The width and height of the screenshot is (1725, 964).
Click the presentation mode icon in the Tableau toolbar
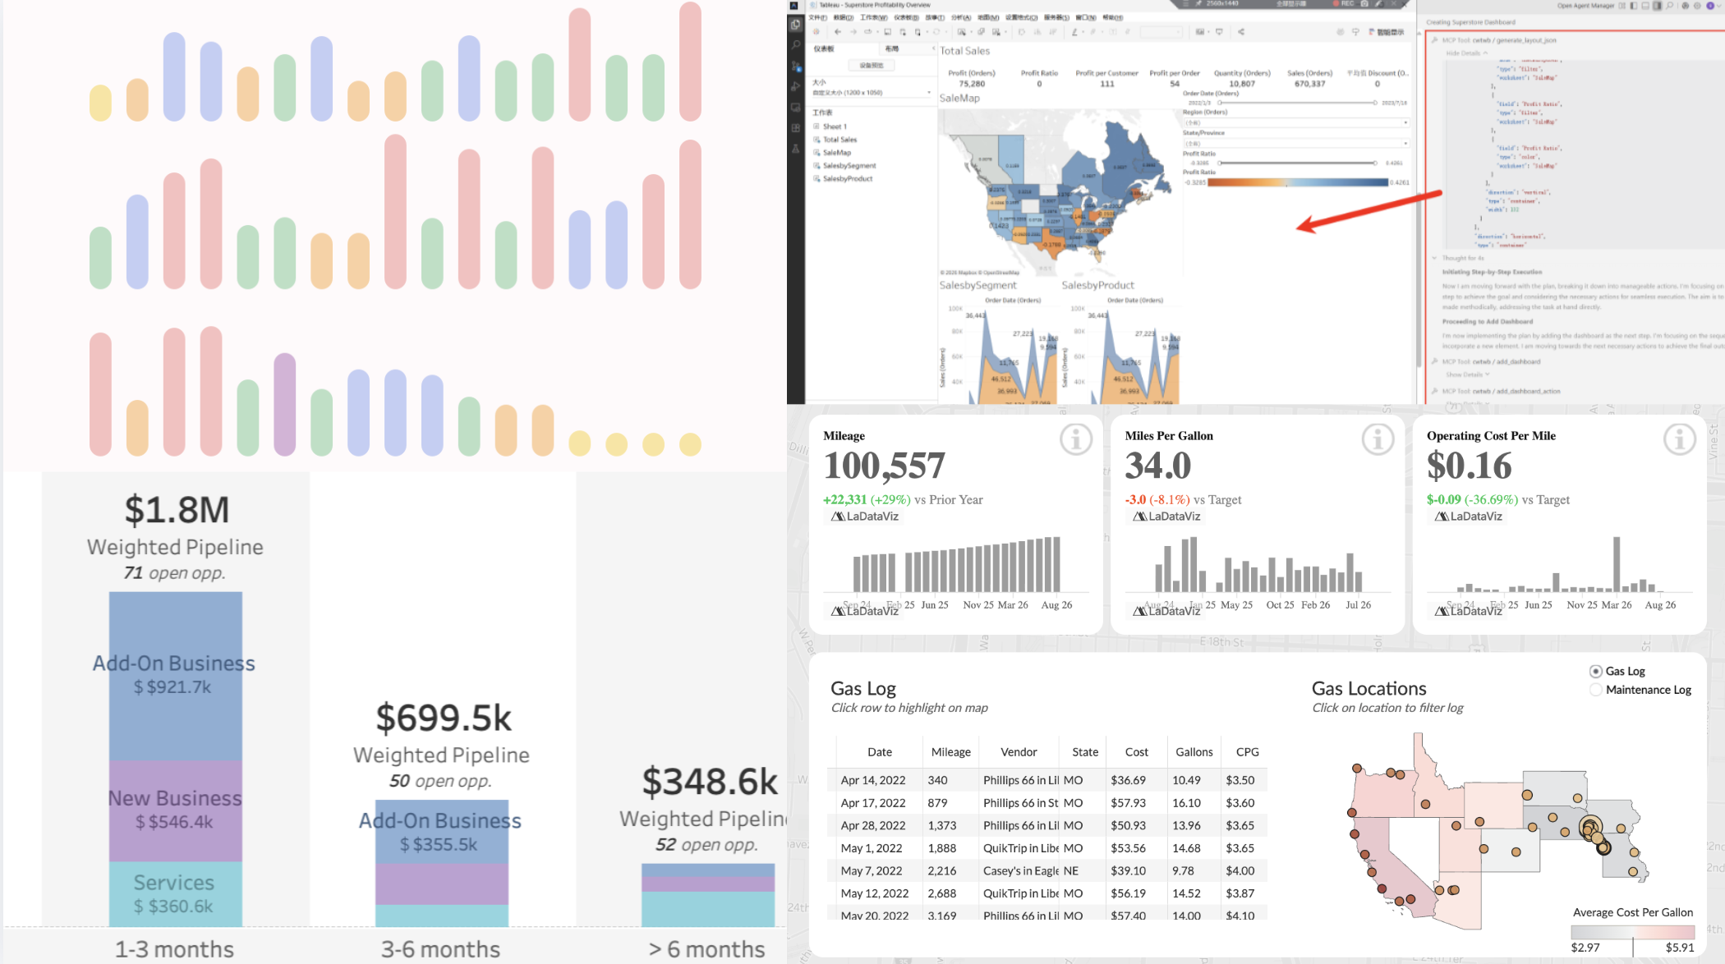pyautogui.click(x=1219, y=32)
